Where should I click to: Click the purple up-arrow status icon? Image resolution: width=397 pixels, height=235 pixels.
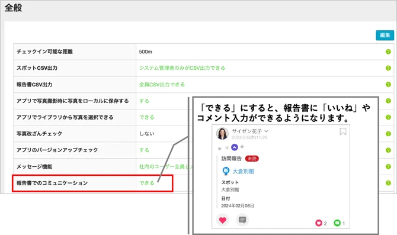pos(235,147)
